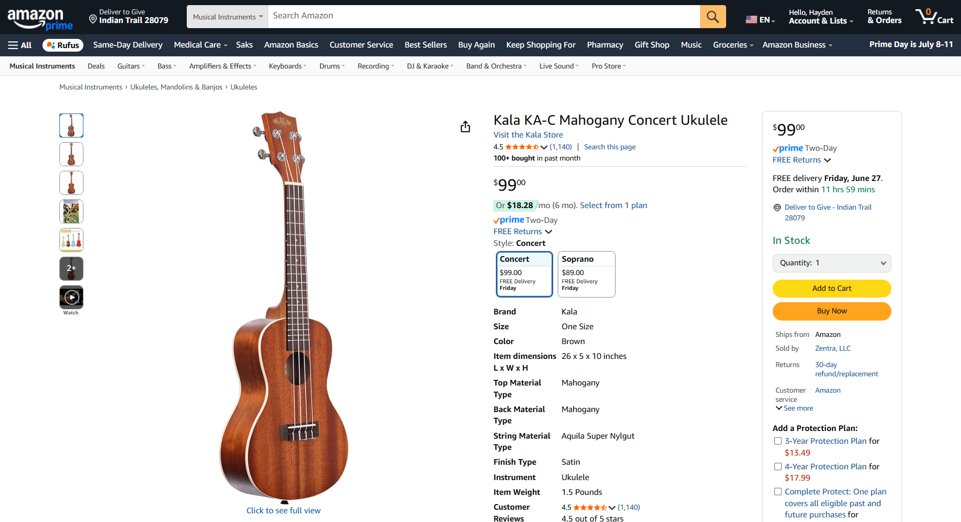Viewport: 961px width, 522px height.
Task: Click into the Search Amazon field
Action: coord(483,16)
